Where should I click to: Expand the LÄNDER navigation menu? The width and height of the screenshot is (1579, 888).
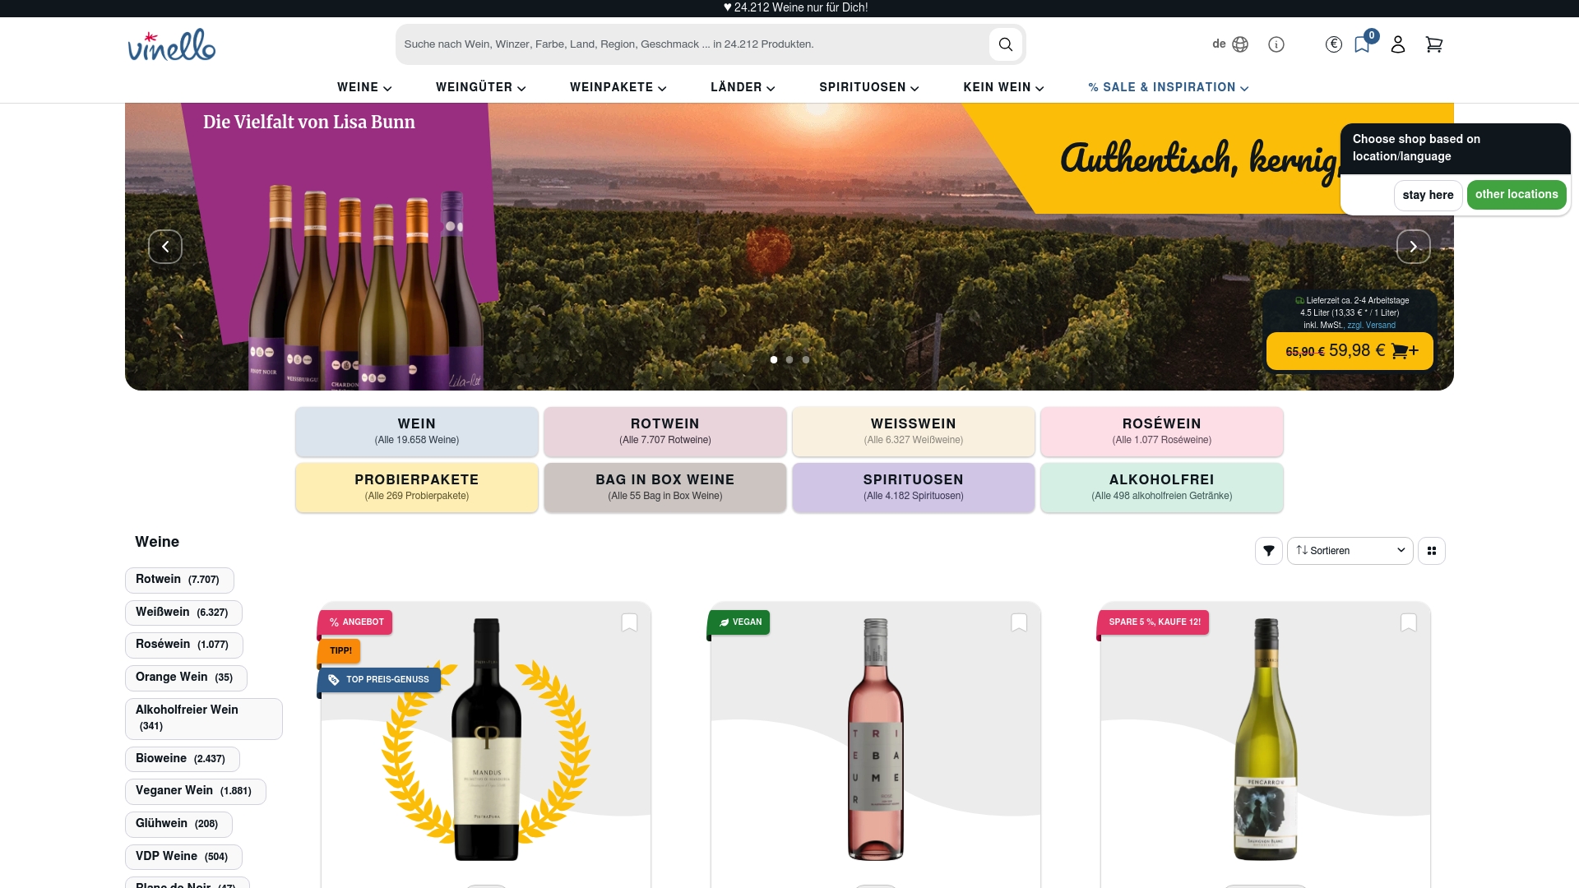[x=743, y=87]
